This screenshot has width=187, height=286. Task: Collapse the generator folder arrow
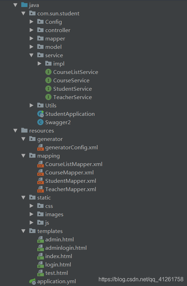click(23, 139)
